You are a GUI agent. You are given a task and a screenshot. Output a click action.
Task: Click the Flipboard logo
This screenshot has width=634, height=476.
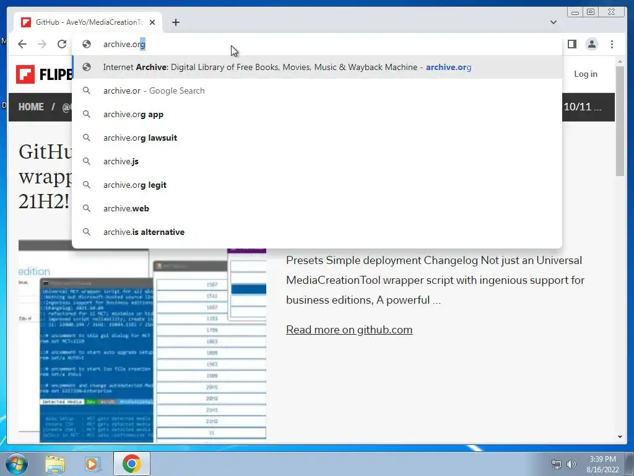tap(45, 74)
